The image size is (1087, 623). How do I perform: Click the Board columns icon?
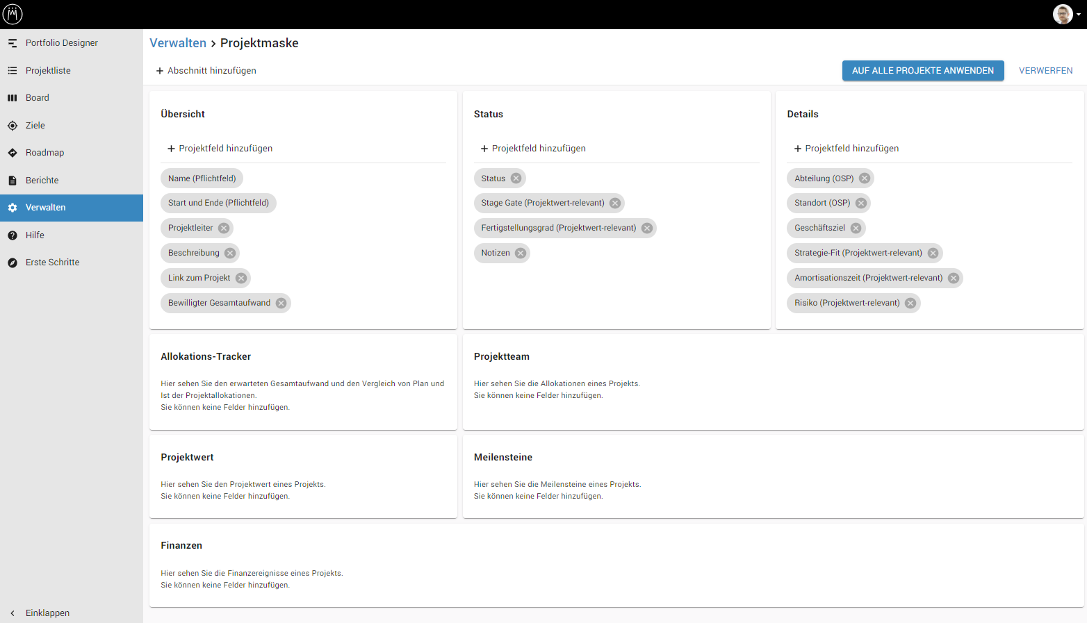pyautogui.click(x=13, y=98)
